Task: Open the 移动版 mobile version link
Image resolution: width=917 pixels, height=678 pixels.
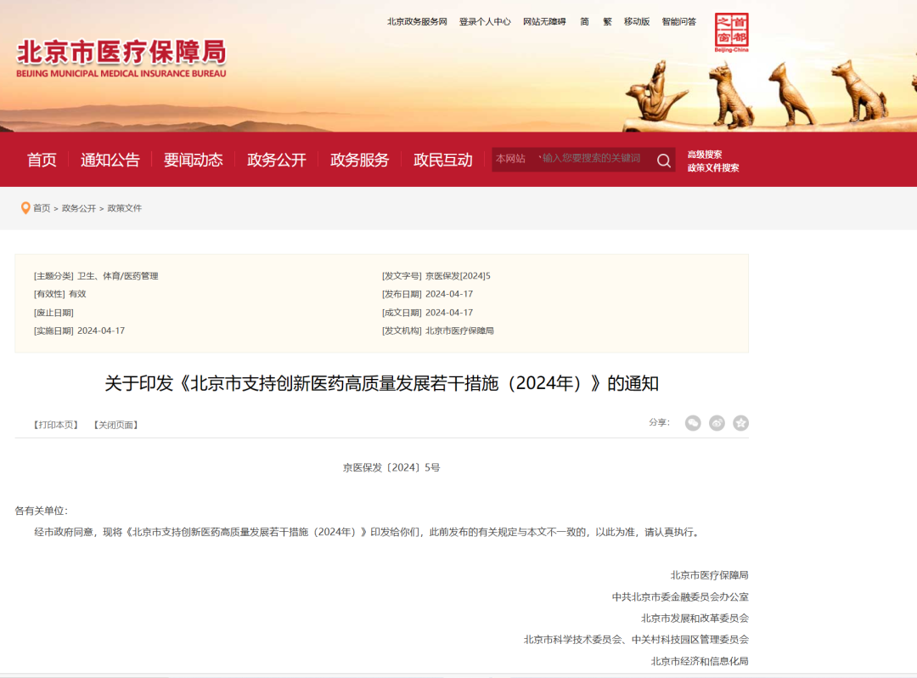Action: [637, 21]
